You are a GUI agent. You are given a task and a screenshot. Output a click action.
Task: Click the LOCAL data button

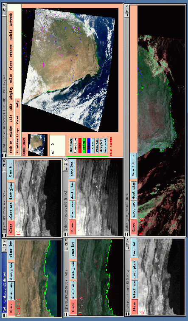tap(25, 146)
